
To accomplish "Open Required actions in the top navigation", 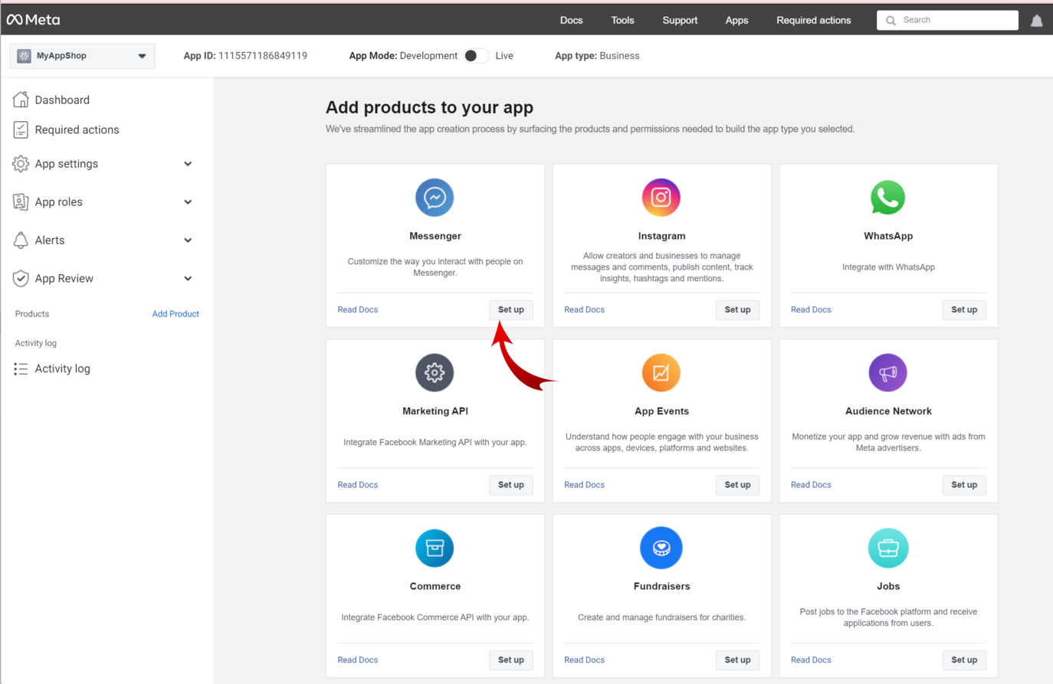I will (x=813, y=21).
